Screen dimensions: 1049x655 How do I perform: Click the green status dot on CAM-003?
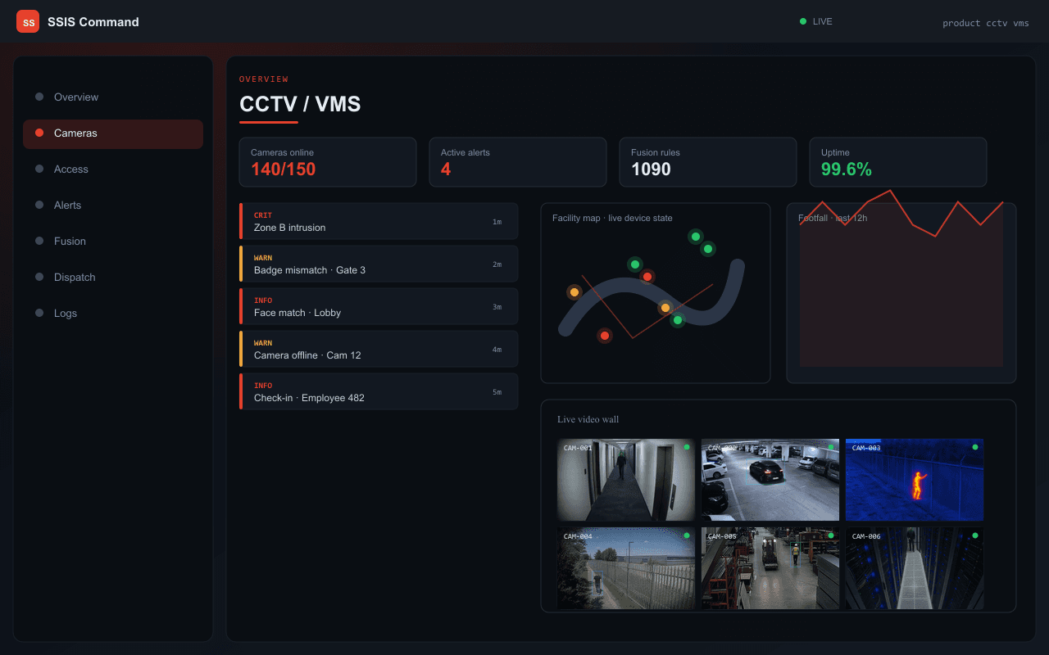coord(975,447)
